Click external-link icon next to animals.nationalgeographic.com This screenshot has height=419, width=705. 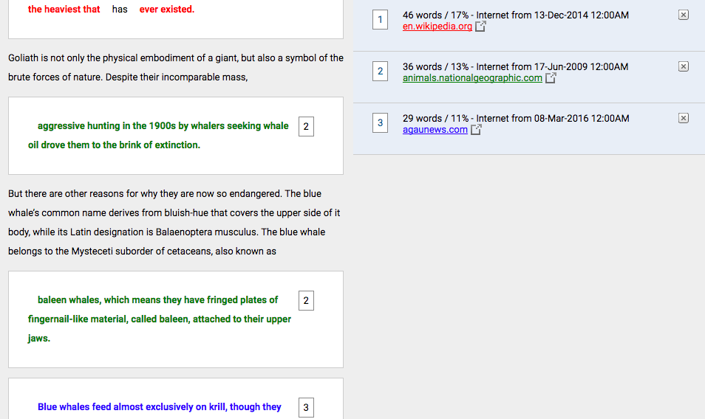pyautogui.click(x=551, y=78)
